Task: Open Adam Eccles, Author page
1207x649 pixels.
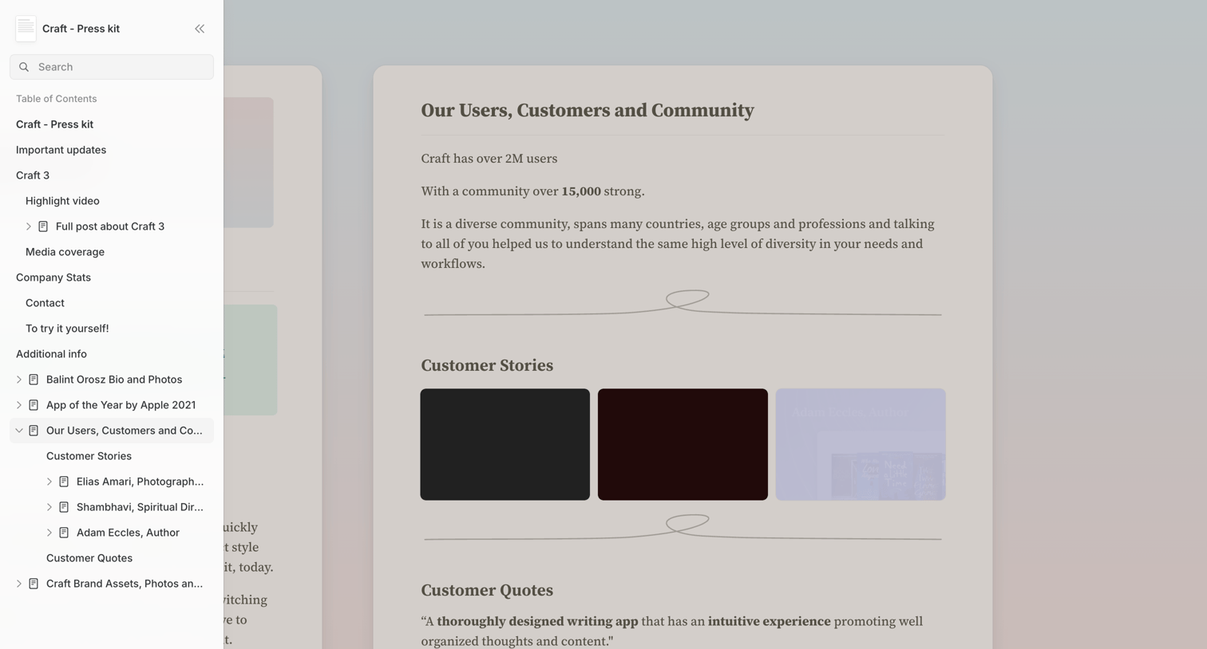Action: click(x=128, y=533)
